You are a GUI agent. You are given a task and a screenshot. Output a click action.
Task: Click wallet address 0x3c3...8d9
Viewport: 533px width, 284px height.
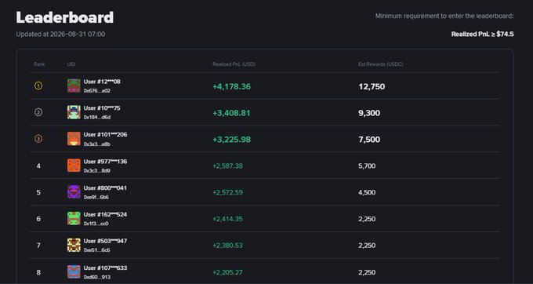[97, 170]
